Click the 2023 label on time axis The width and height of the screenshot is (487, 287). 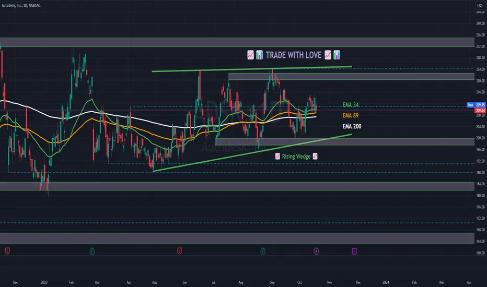[x=44, y=282]
